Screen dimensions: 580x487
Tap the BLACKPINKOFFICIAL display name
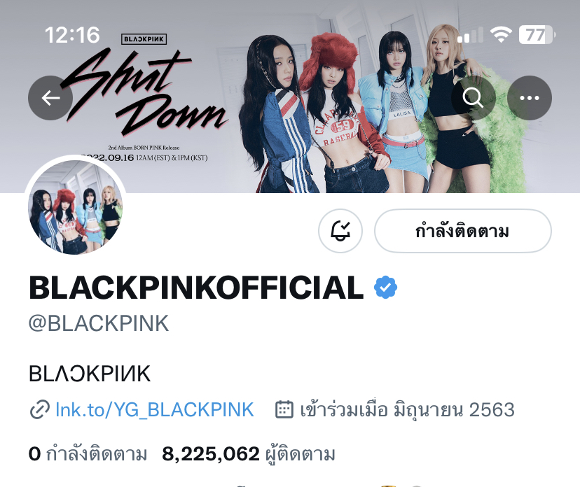[196, 288]
